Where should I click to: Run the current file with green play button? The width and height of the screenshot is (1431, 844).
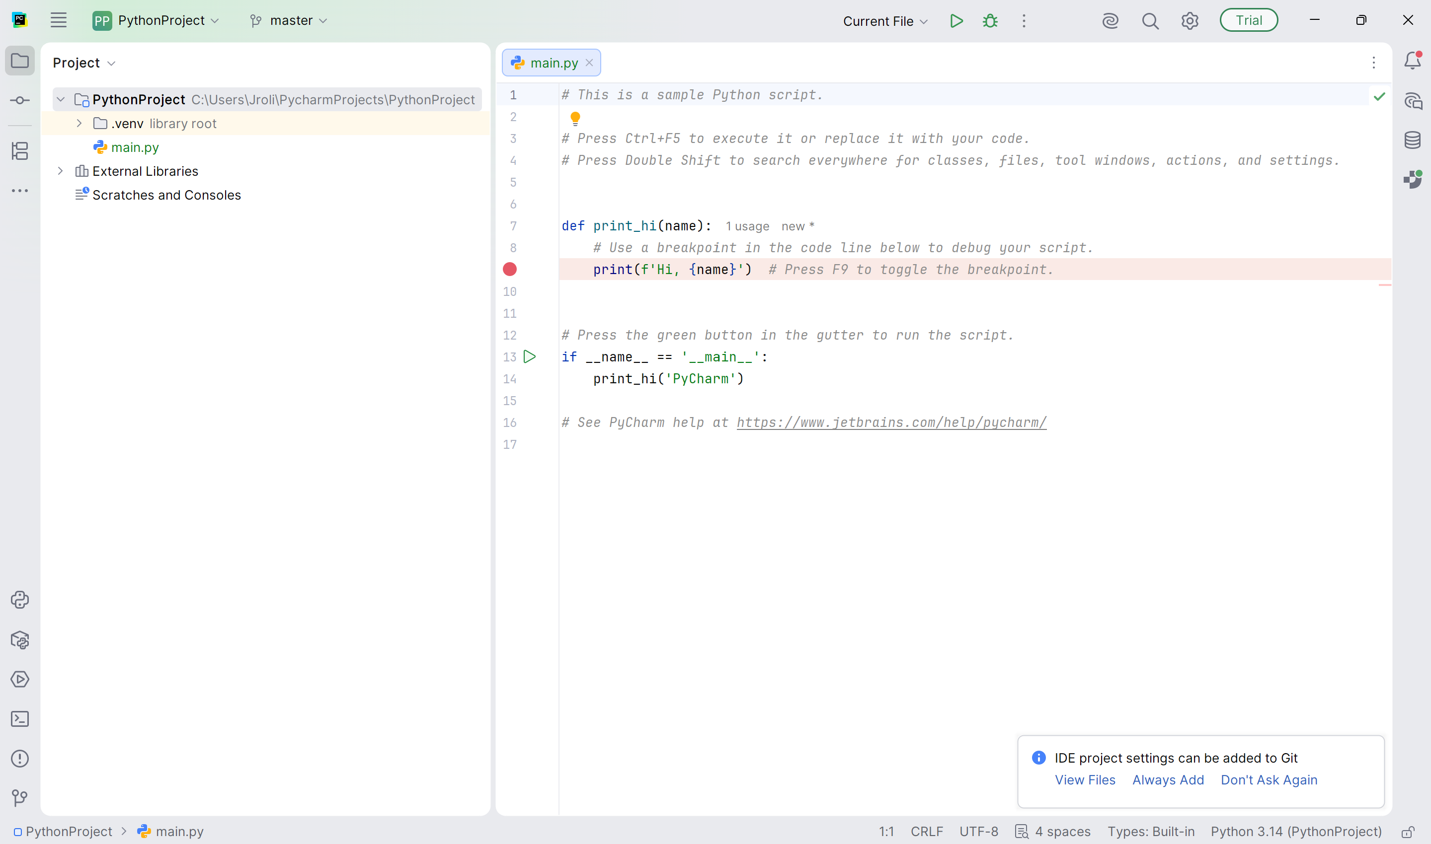(956, 21)
